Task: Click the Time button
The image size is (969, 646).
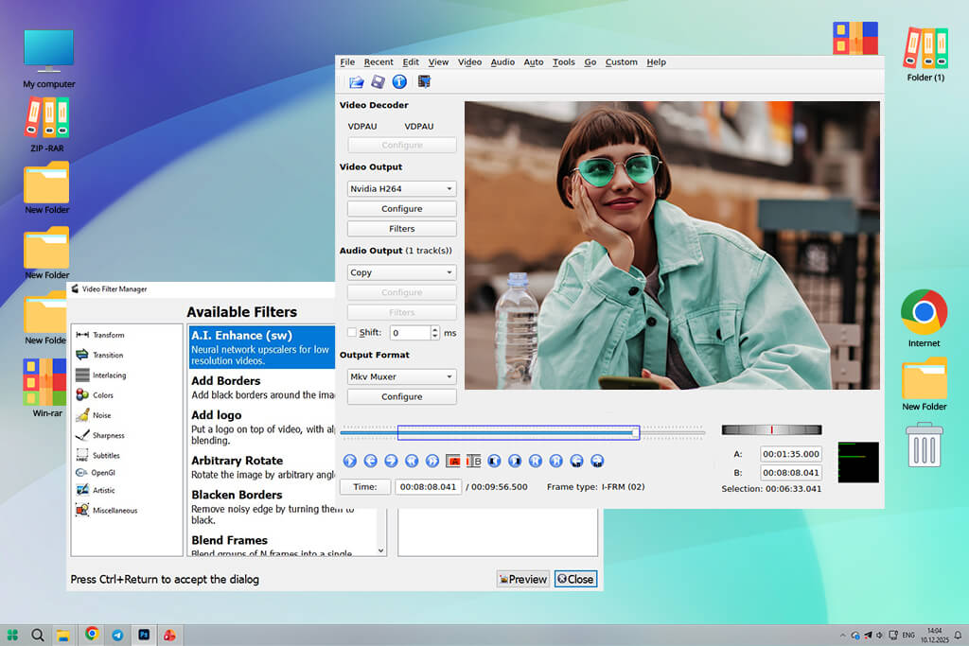Action: [x=365, y=487]
